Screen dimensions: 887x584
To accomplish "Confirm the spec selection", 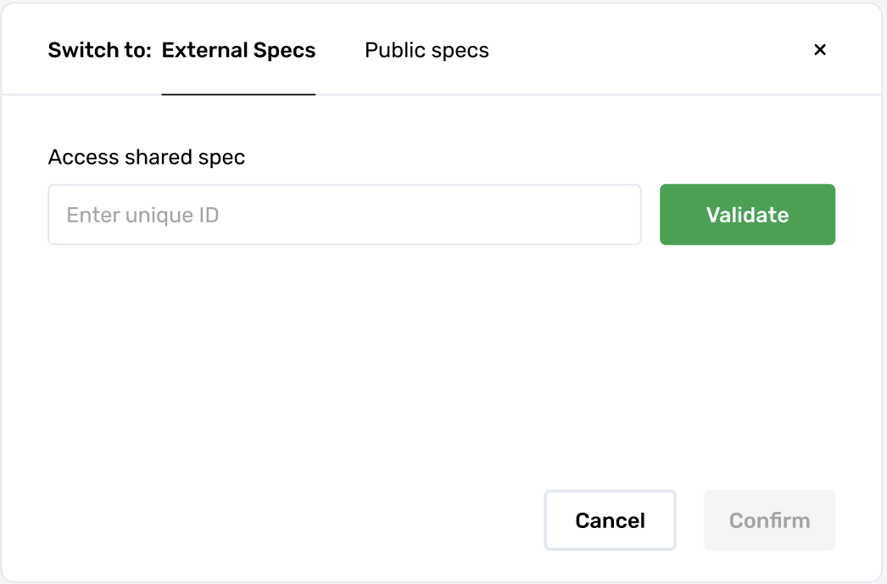I will tap(769, 520).
